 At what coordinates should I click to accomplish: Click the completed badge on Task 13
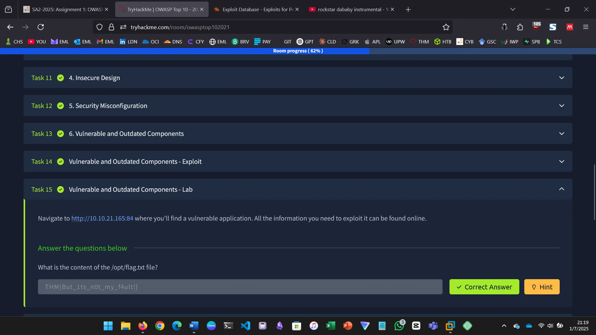(x=61, y=134)
